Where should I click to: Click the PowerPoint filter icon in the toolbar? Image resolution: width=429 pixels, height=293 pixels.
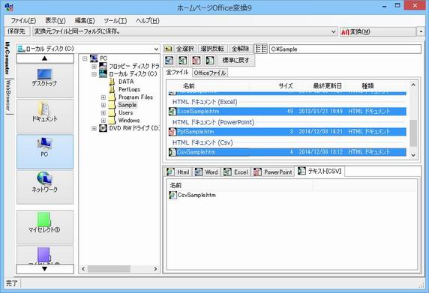(196, 60)
